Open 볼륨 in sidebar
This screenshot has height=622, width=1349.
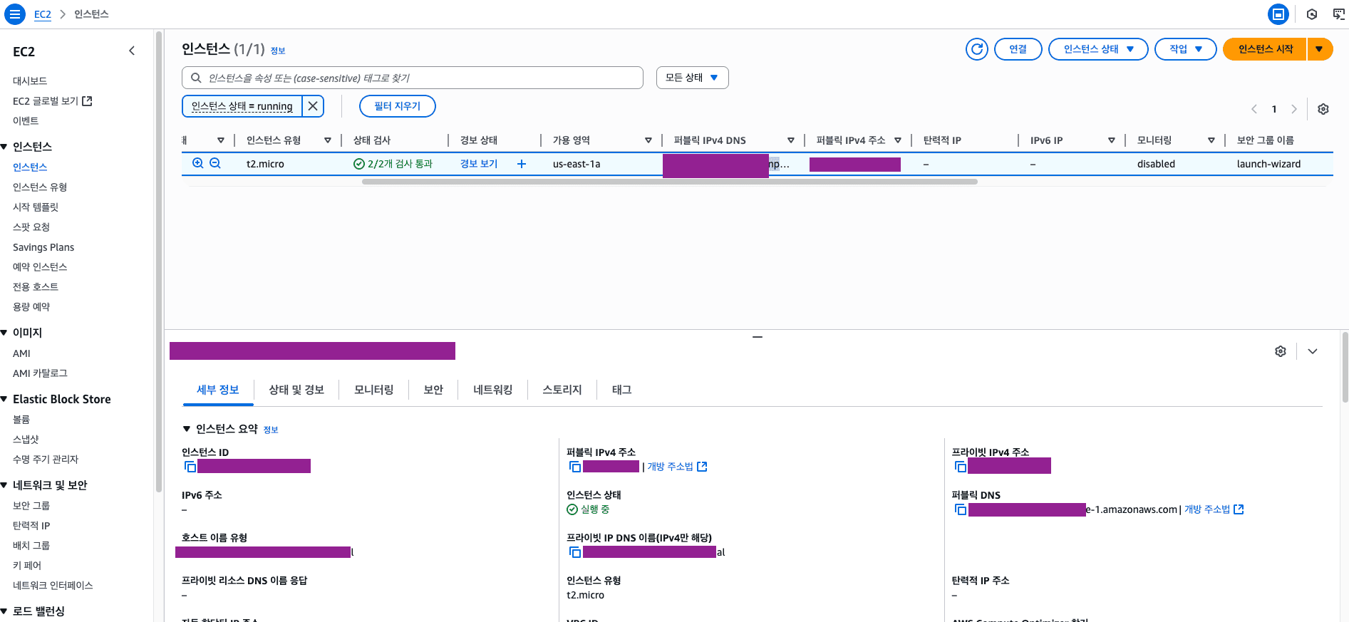pyautogui.click(x=21, y=420)
